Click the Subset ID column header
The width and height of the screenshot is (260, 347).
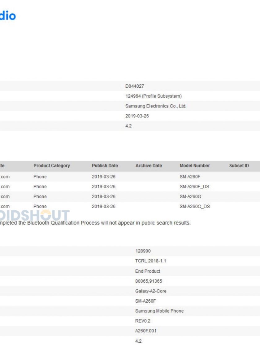pos(239,166)
